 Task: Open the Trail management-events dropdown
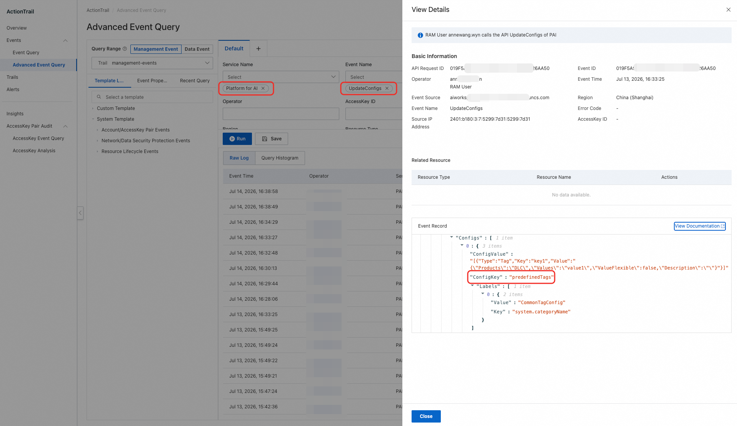pos(152,63)
